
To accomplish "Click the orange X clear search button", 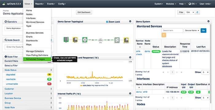I will pyautogui.click(x=164, y=35).
